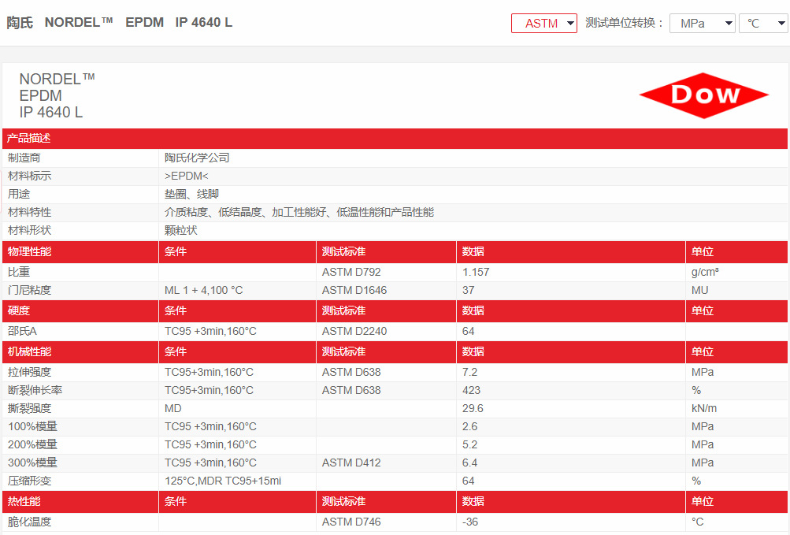Screen dimensions: 790x535
Task: Open the °C temperature unit dropdown
Action: click(763, 23)
